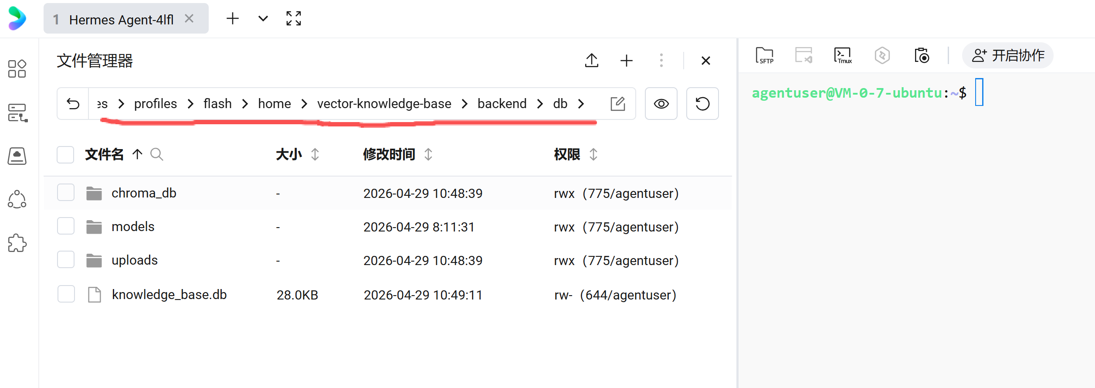Enter fullscreen with the expand arrows icon

(293, 19)
